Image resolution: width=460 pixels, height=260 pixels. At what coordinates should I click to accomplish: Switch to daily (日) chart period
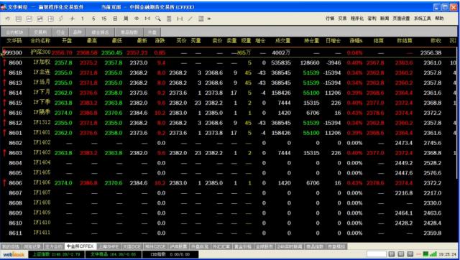pos(115,19)
